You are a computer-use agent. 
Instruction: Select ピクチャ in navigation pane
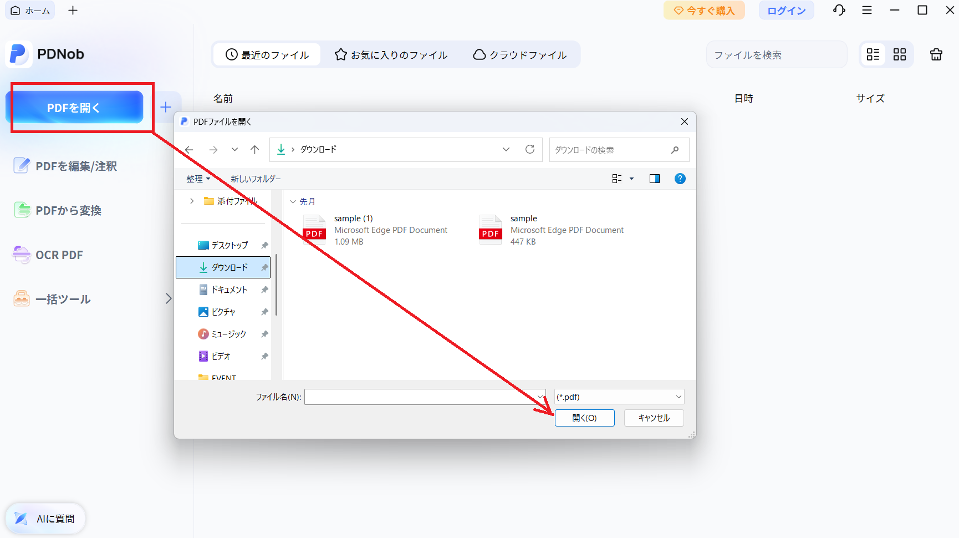[217, 312]
